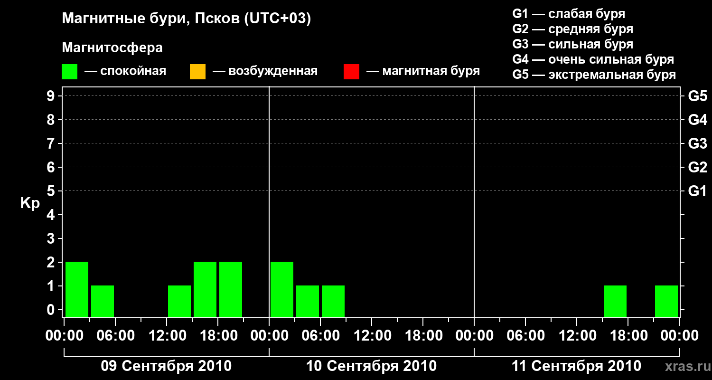Click 'G3 — сильная буря' legend line
This screenshot has height=380, width=712.
573,44
